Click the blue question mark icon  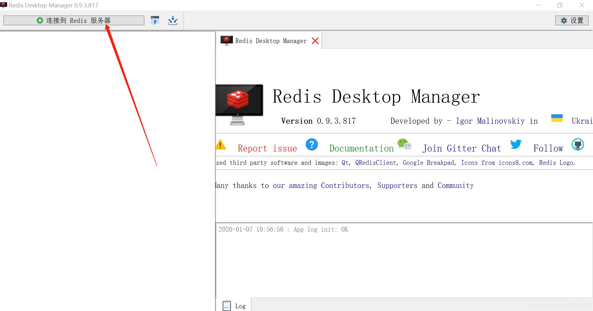pos(312,144)
